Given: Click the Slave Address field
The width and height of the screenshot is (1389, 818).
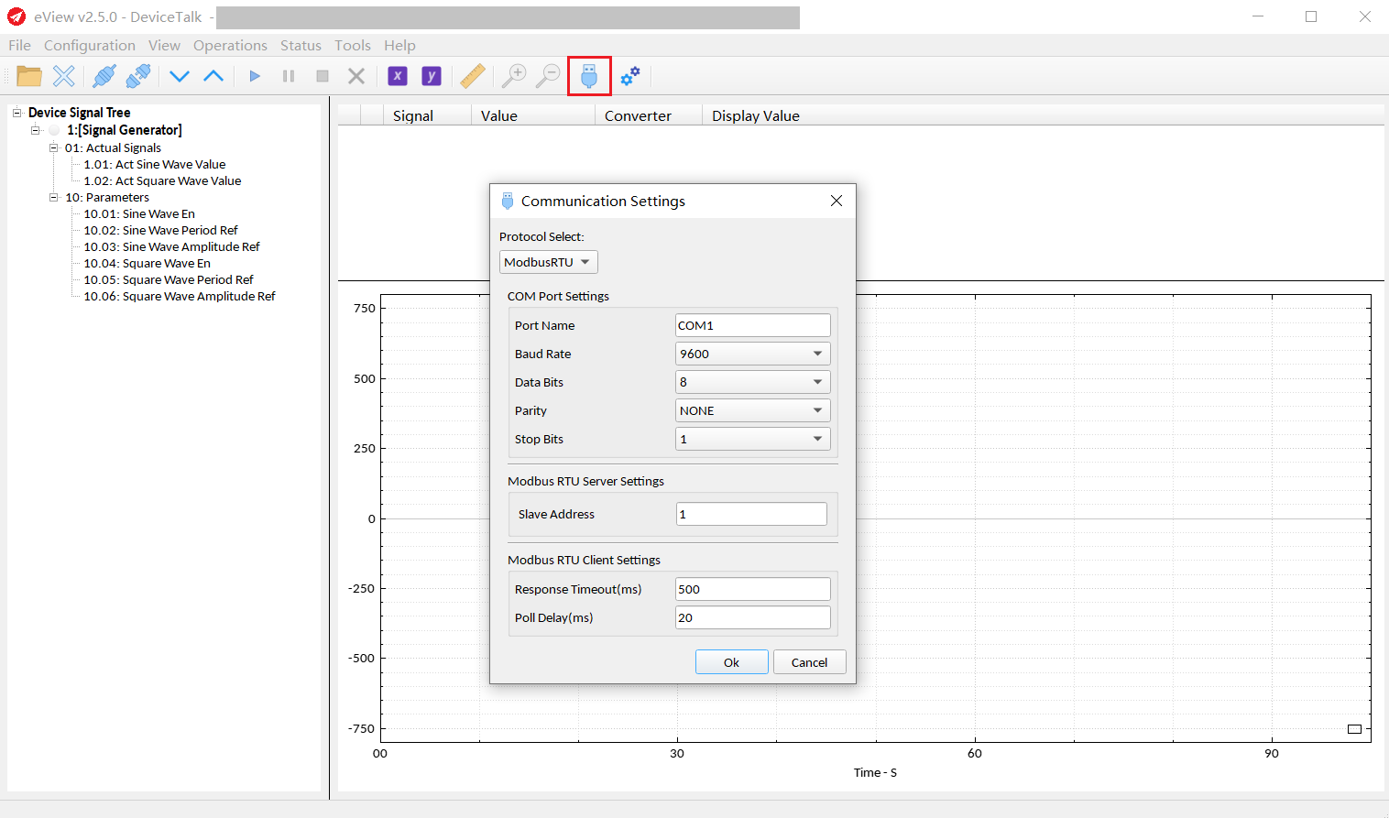Looking at the screenshot, I should [x=751, y=514].
